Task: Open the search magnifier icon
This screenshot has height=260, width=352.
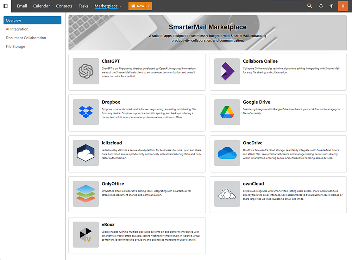Action: (x=309, y=6)
